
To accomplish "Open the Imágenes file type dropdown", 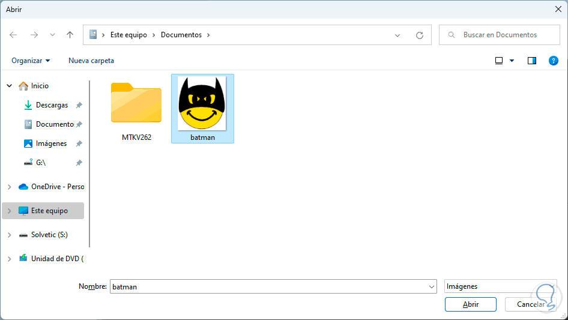I will pos(500,286).
